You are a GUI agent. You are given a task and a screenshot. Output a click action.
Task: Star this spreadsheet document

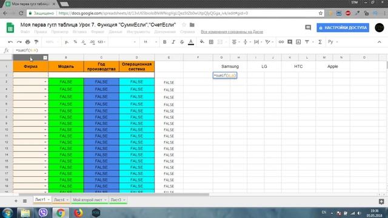(184, 25)
